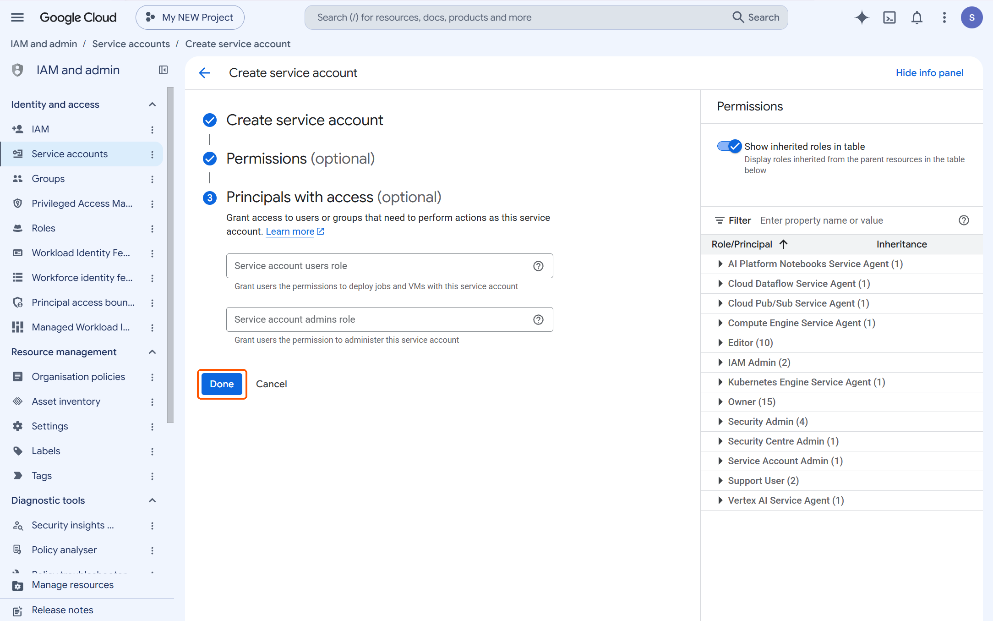
Task: Open the three-dot menu next to IAM
Action: [x=152, y=130]
